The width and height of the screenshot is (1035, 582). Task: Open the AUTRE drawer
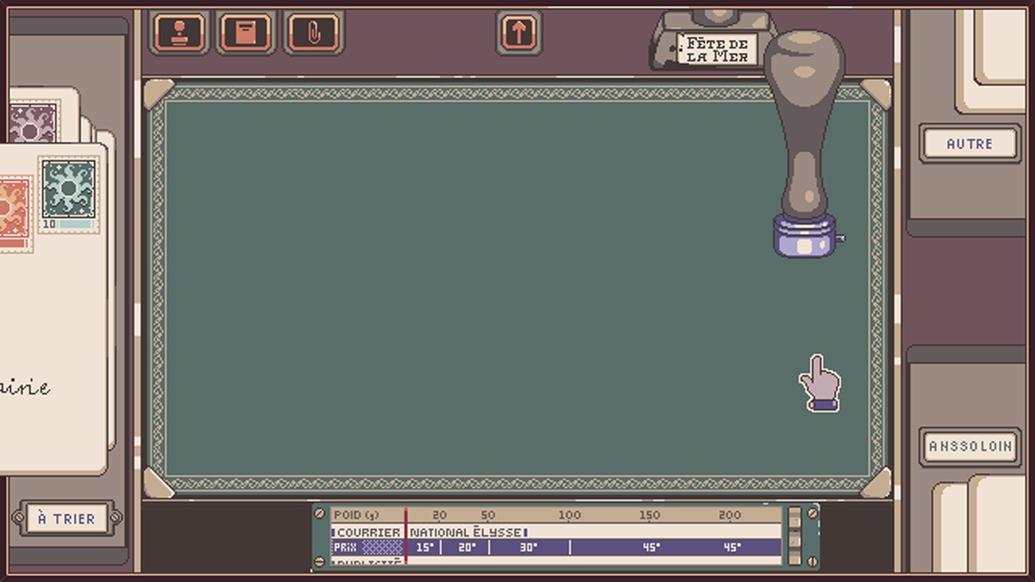click(969, 144)
